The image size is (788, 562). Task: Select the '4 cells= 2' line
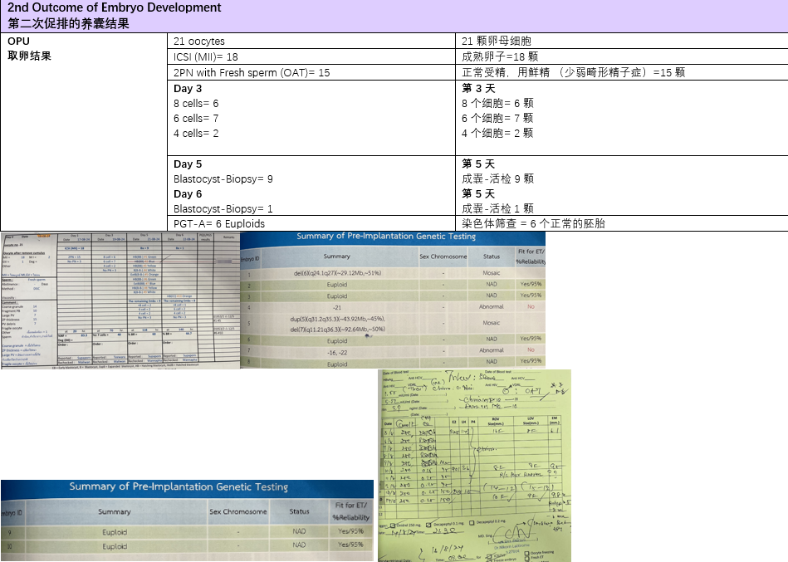tap(196, 134)
